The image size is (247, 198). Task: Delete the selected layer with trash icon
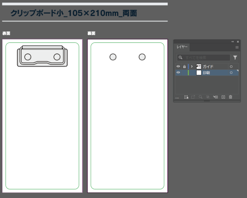(x=231, y=97)
